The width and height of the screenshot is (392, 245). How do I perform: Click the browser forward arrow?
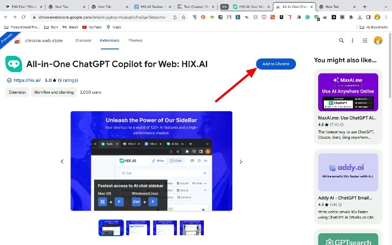[x=15, y=17]
